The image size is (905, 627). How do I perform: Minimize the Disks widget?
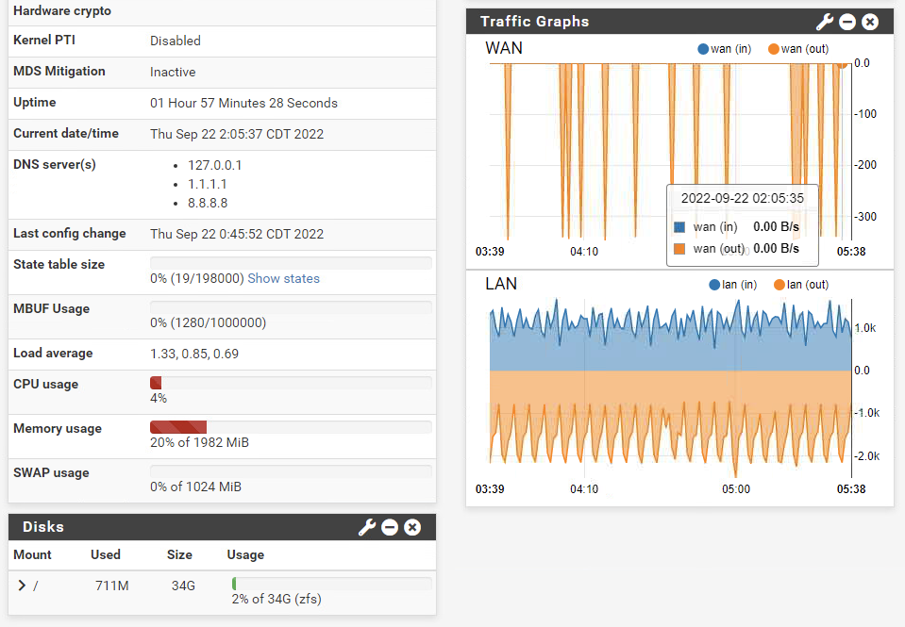coord(390,527)
